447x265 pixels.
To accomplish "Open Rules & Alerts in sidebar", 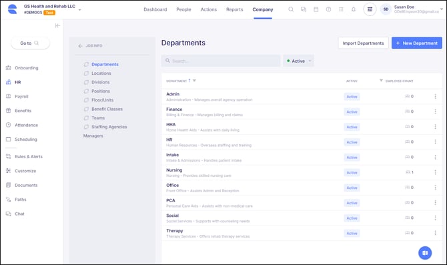I will click(x=24, y=157).
